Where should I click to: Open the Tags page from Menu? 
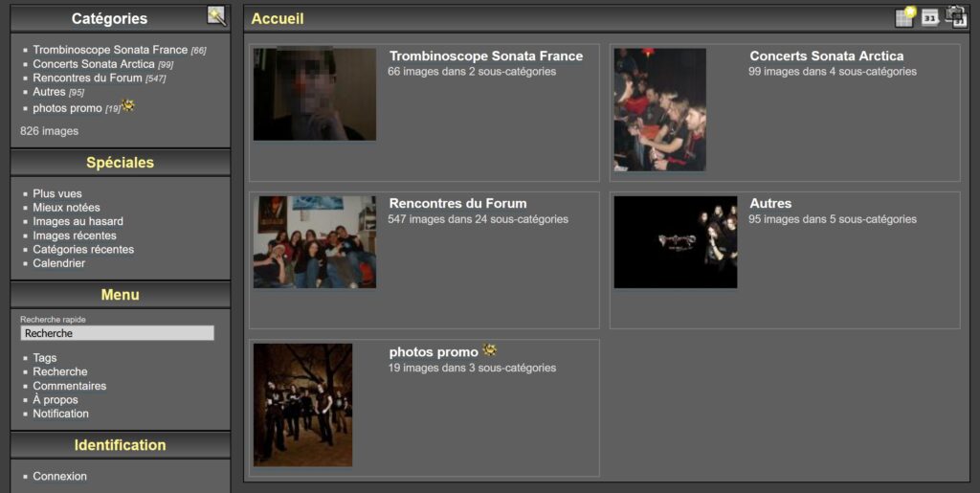(x=45, y=358)
